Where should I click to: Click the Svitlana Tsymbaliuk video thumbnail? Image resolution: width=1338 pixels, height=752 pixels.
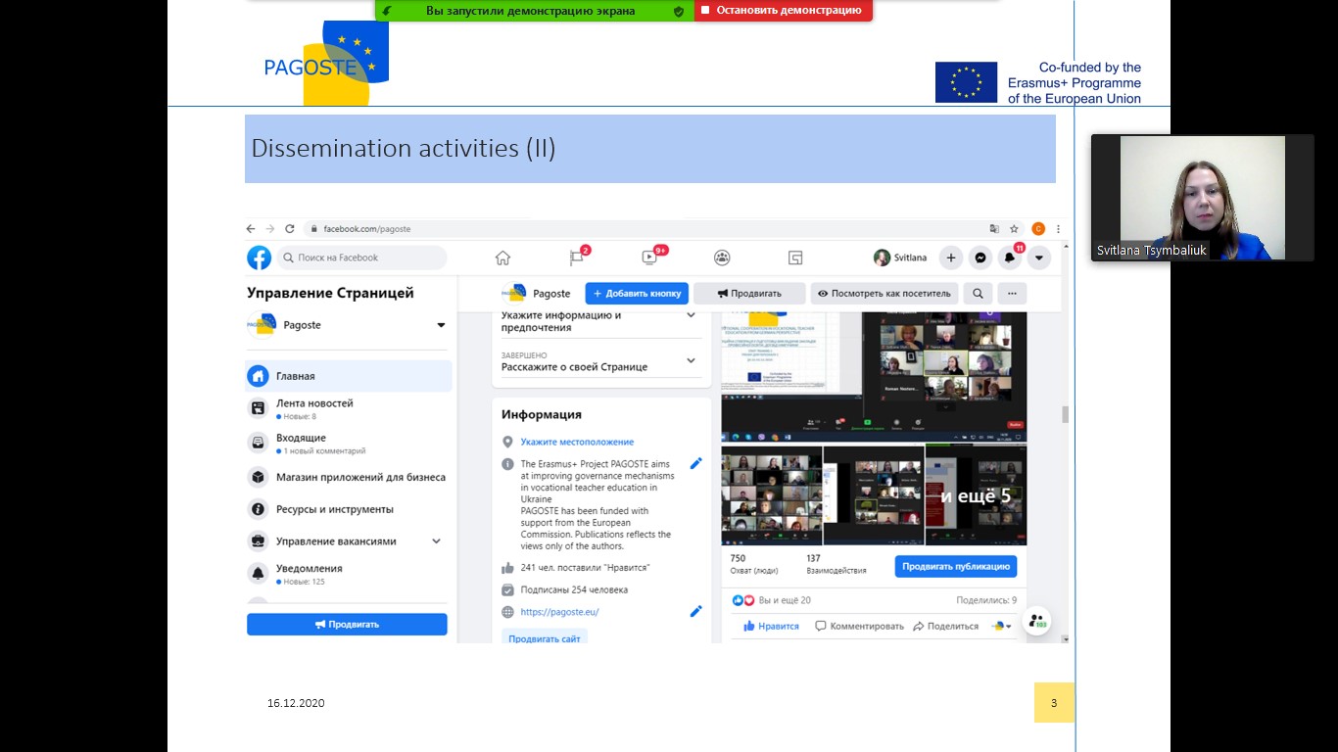(1203, 198)
